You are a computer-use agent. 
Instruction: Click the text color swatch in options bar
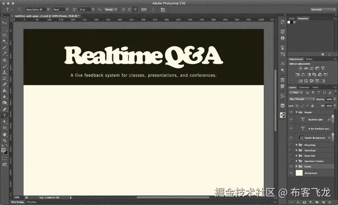pyautogui.click(x=144, y=9)
